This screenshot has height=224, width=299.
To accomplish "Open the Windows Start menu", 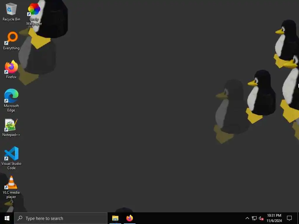I will 7,218.
